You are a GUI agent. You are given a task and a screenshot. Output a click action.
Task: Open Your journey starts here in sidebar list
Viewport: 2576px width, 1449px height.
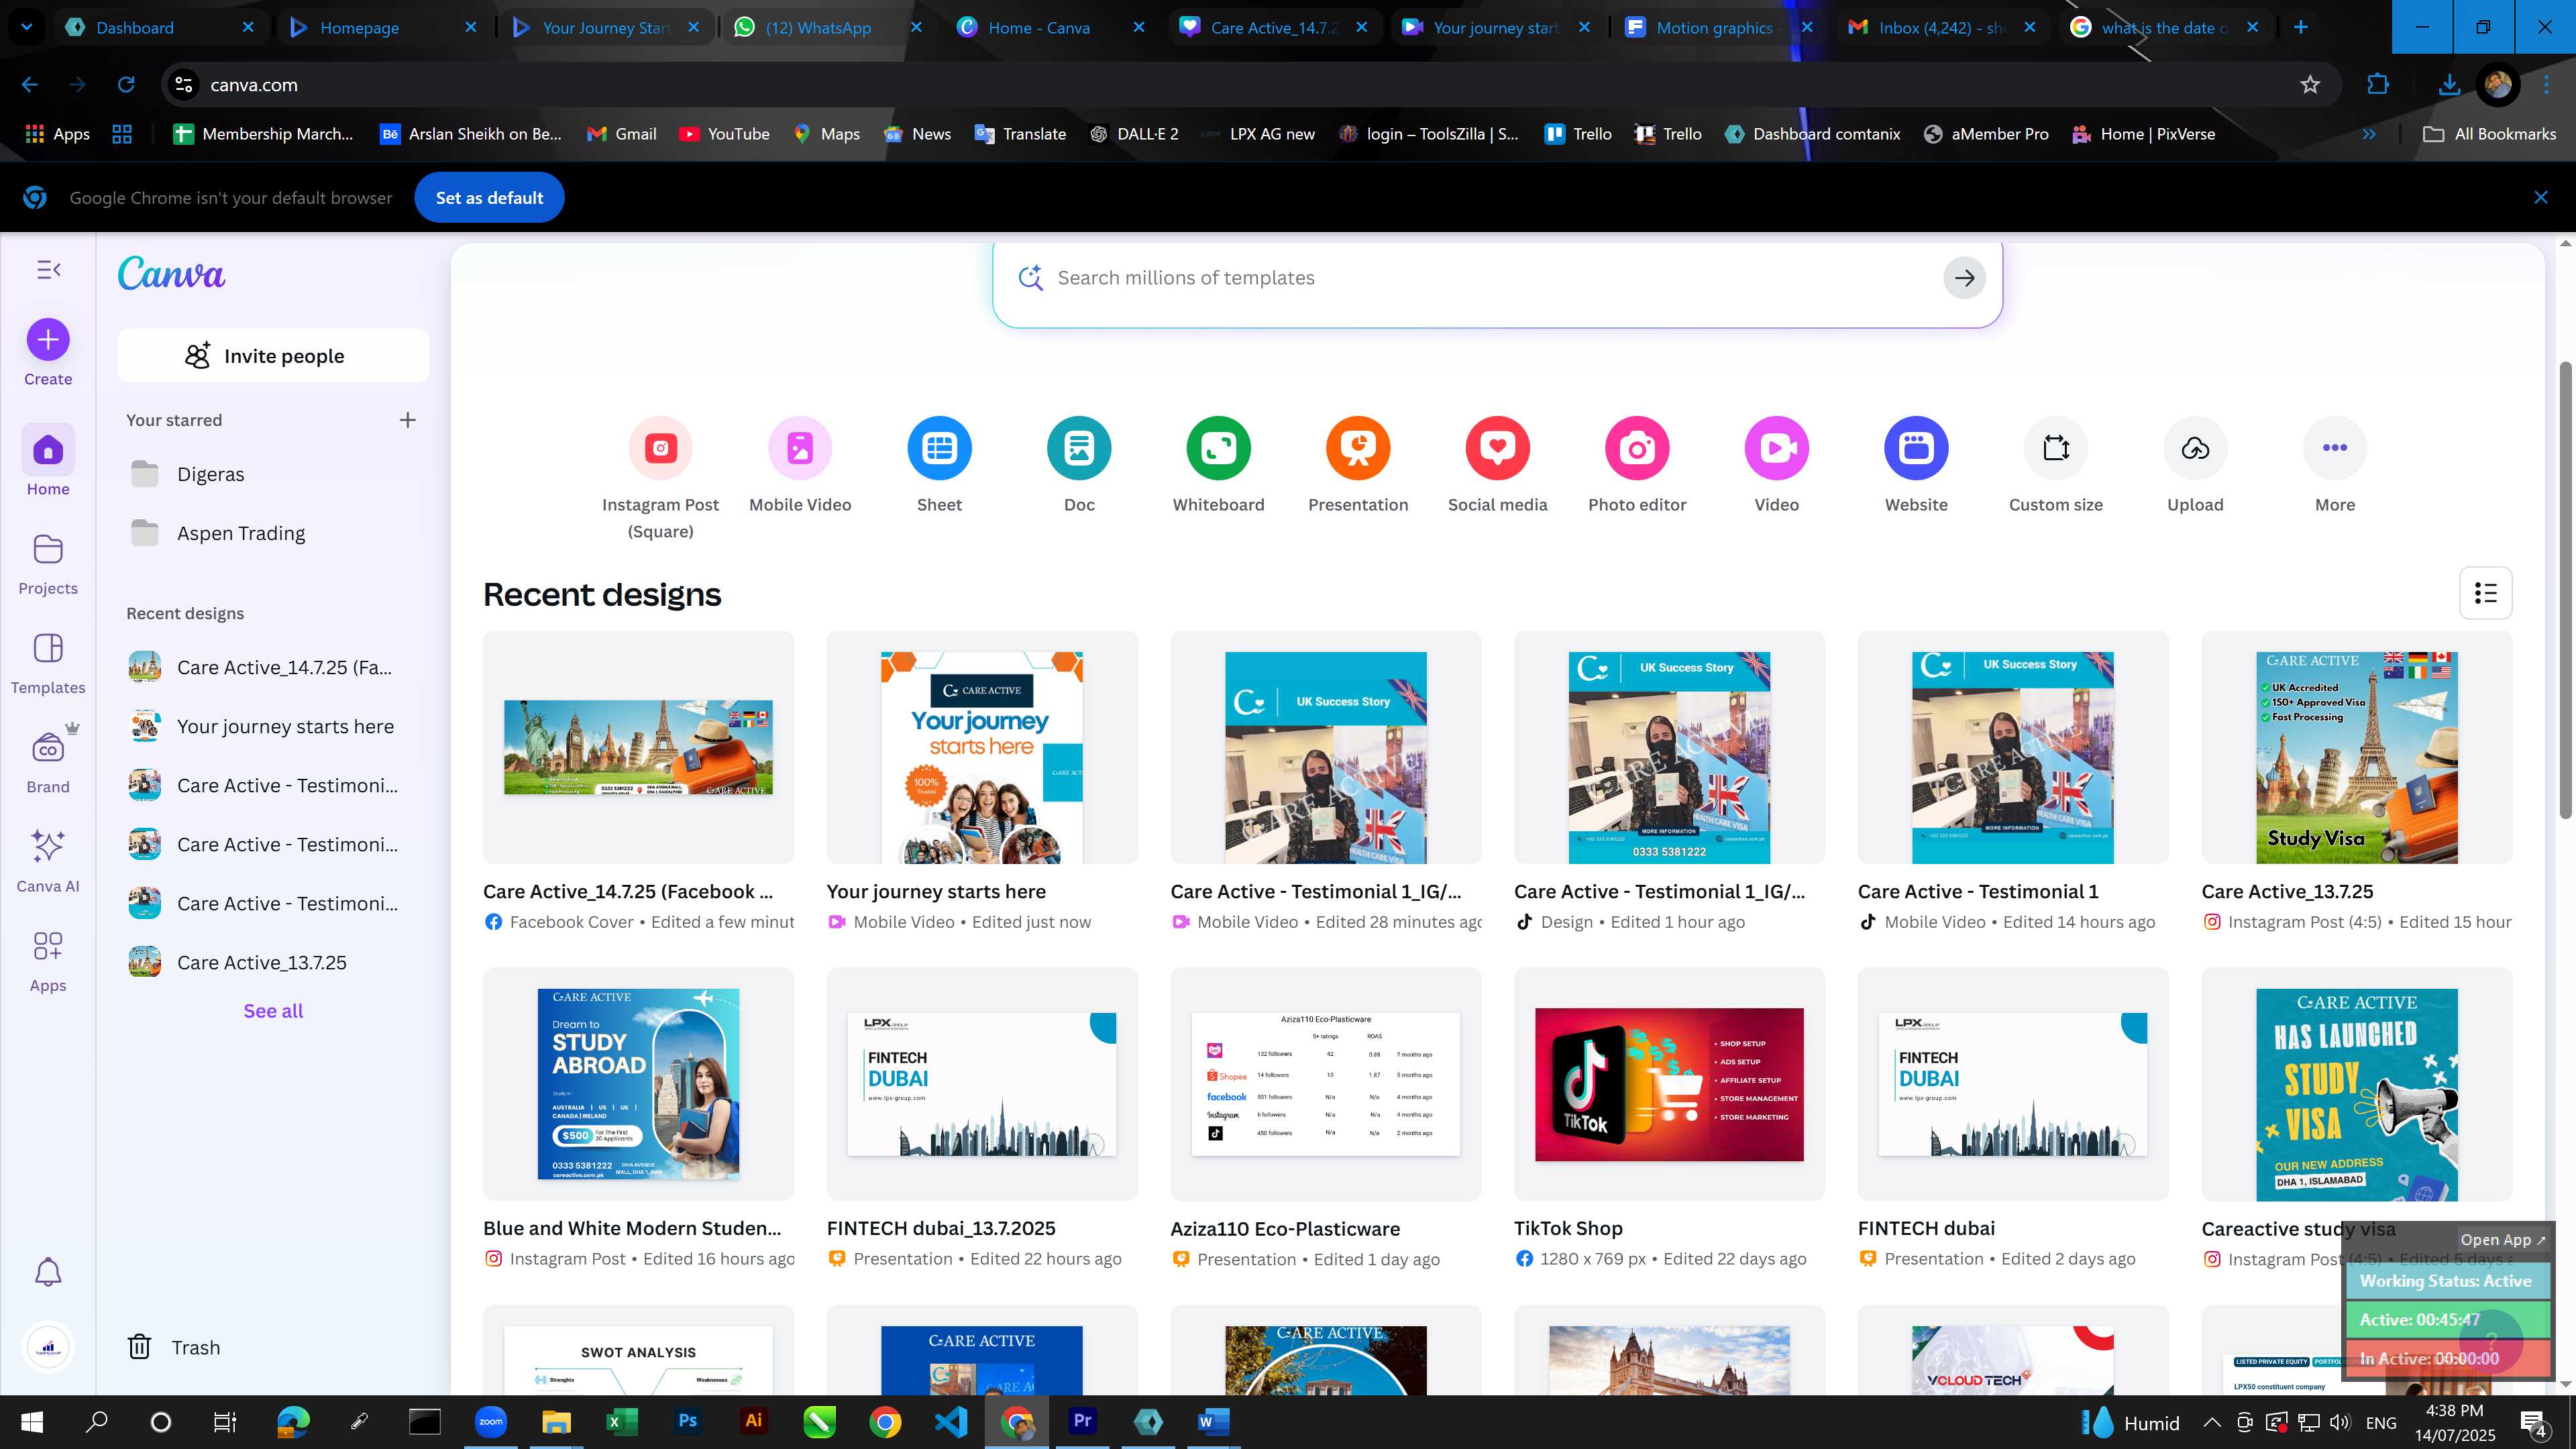[x=273, y=726]
